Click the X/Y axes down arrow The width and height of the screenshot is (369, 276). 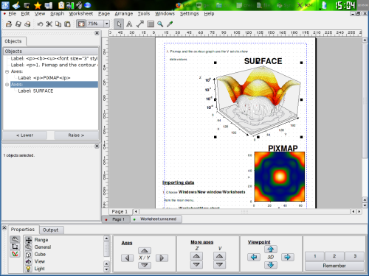(x=145, y=265)
